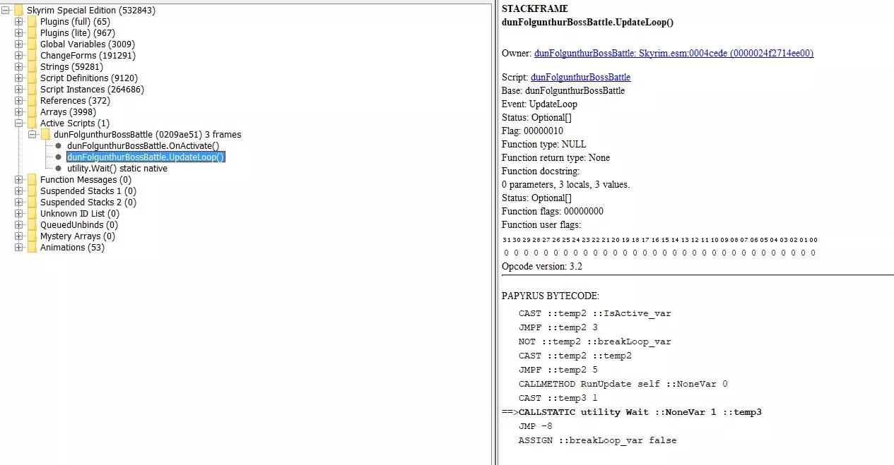The height and width of the screenshot is (465, 894).
Task: Expand the Script Definitions (9120) node
Action: [x=19, y=78]
